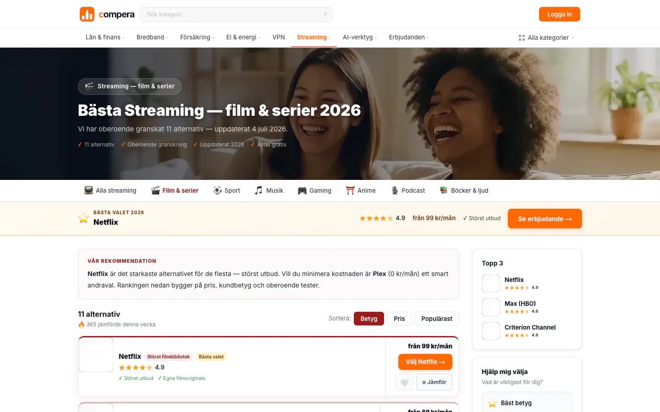Open the Böcker & ljud tab

click(464, 190)
